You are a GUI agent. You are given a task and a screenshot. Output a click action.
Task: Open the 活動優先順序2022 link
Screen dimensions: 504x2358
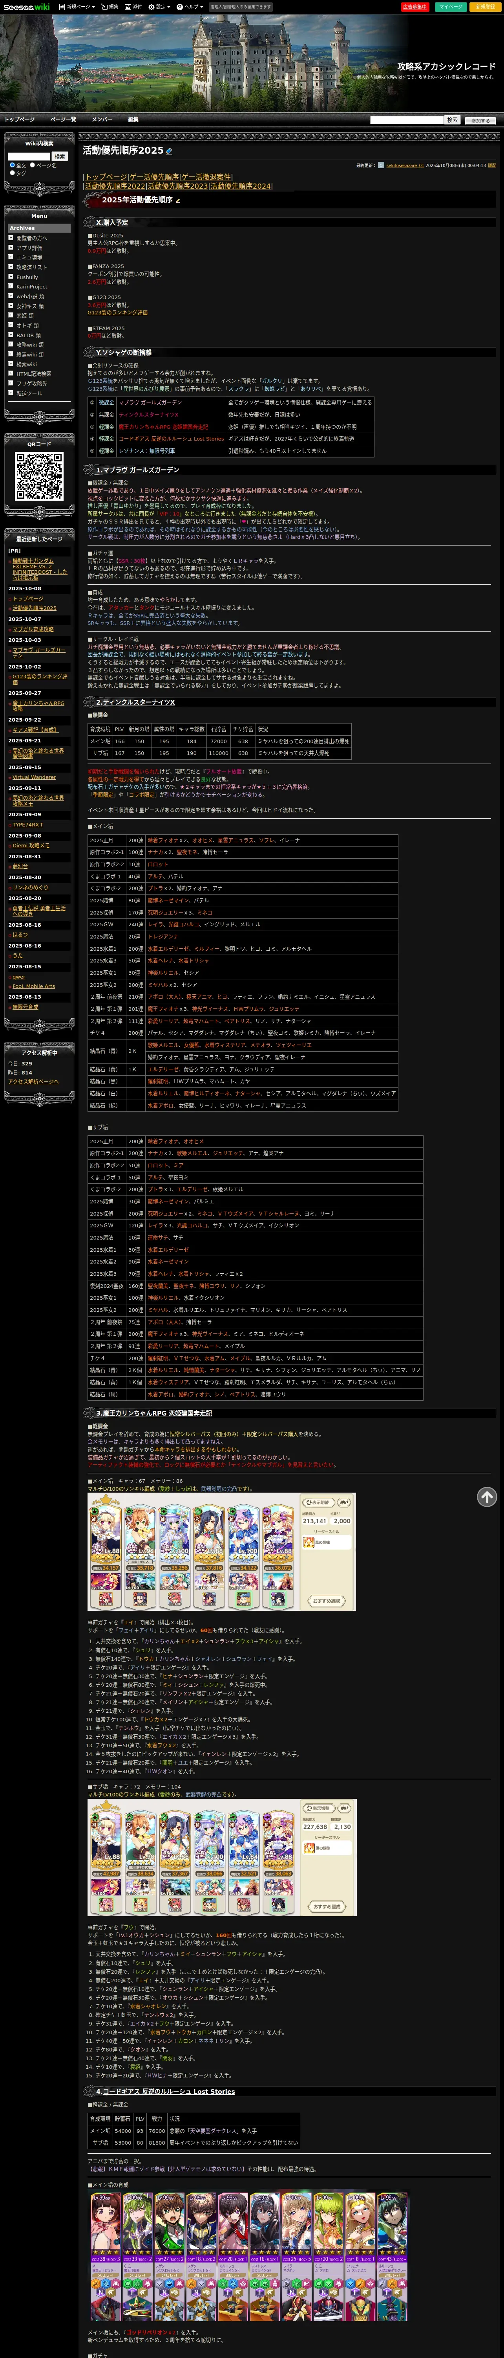point(115,186)
